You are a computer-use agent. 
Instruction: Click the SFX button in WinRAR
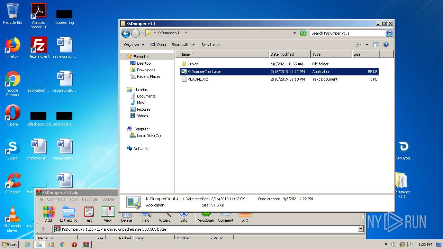coord(245,217)
